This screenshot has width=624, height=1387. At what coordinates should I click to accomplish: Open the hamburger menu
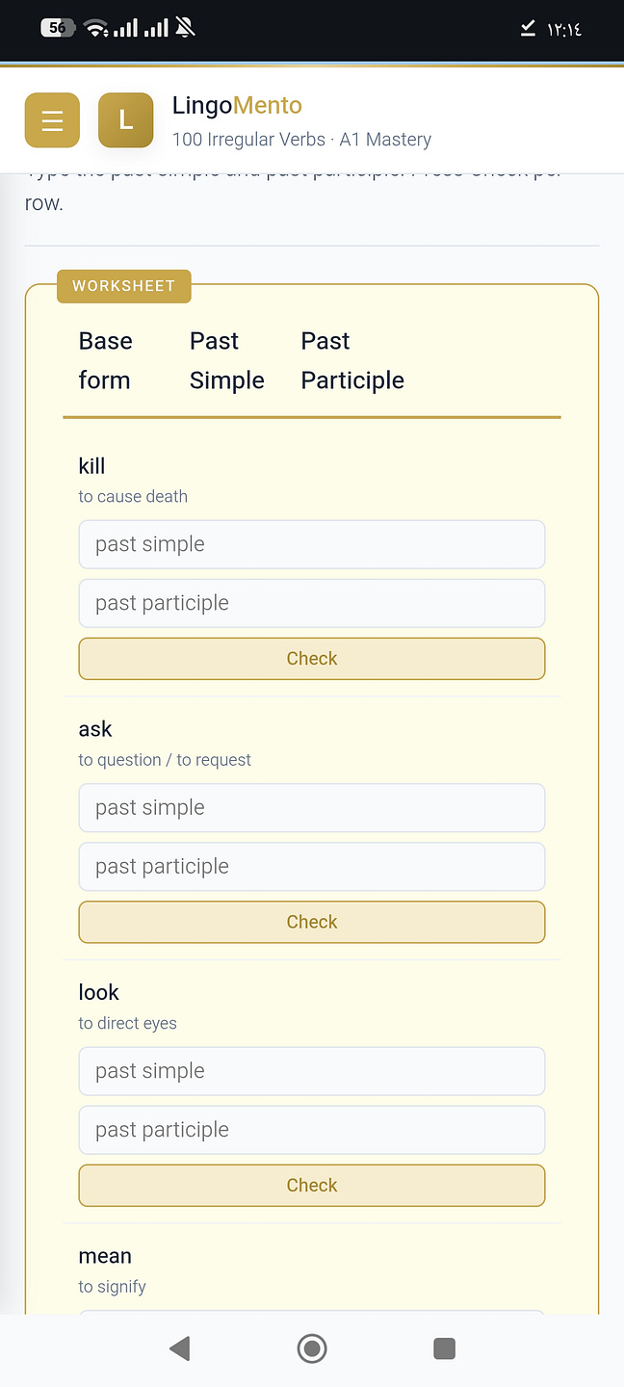click(x=52, y=120)
